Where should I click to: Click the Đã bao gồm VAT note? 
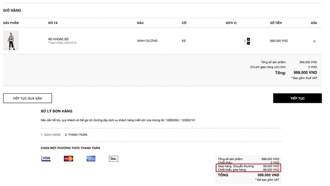(x=267, y=180)
